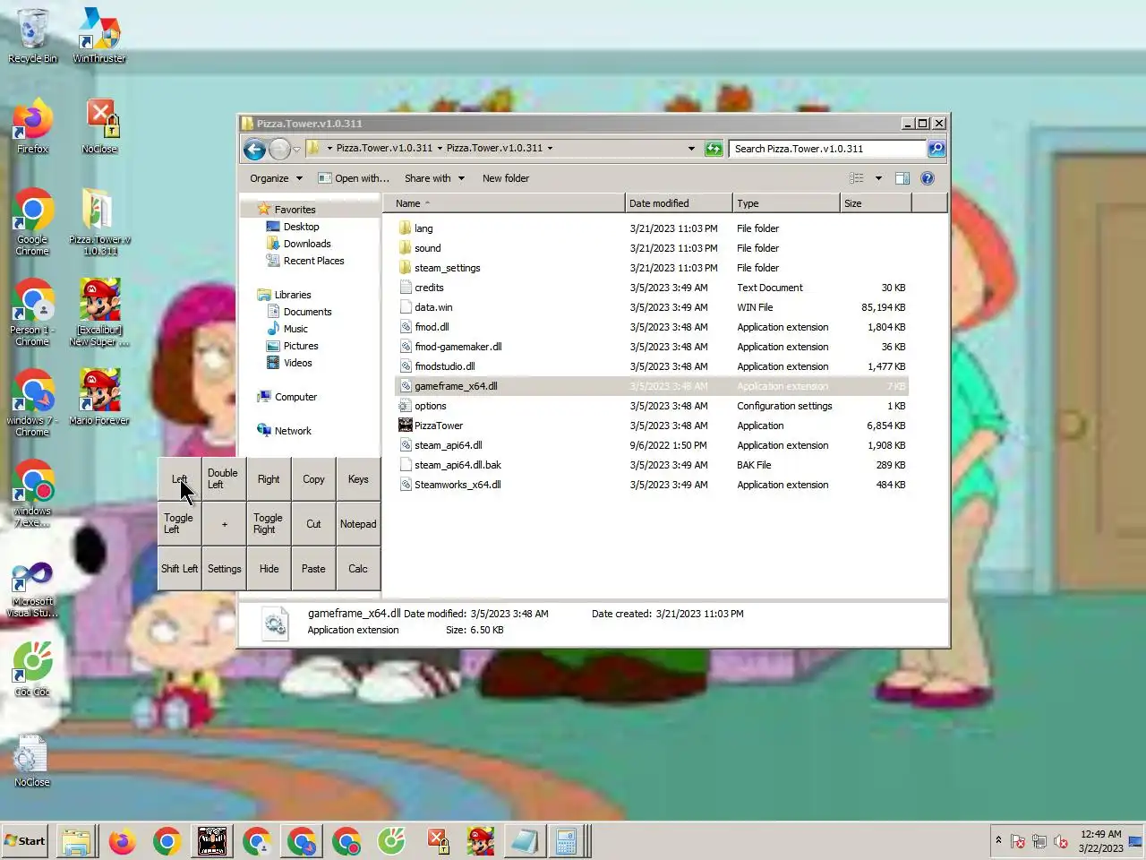Open Pizza.Tower.v1.0.311 zip on desktop

99,221
